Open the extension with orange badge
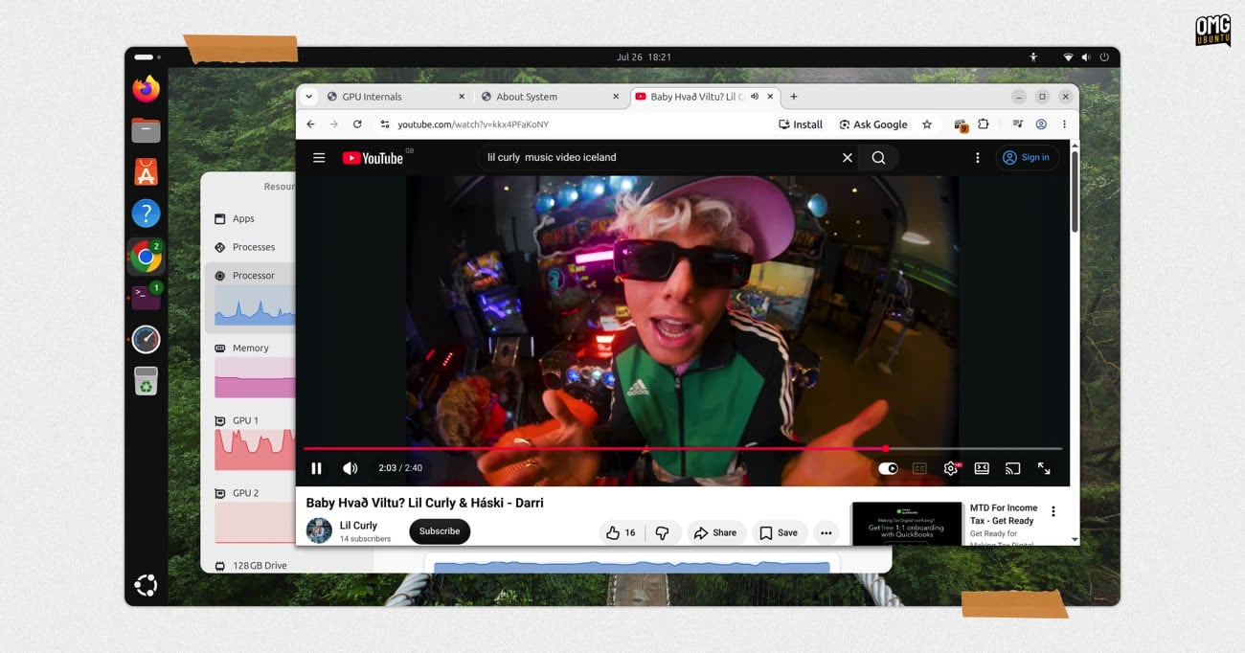This screenshot has width=1245, height=653. (x=961, y=125)
